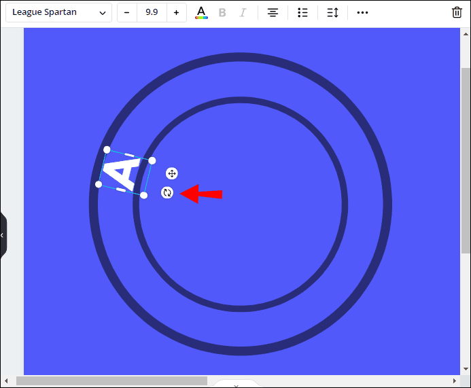Toggle italic formatting

point(243,12)
